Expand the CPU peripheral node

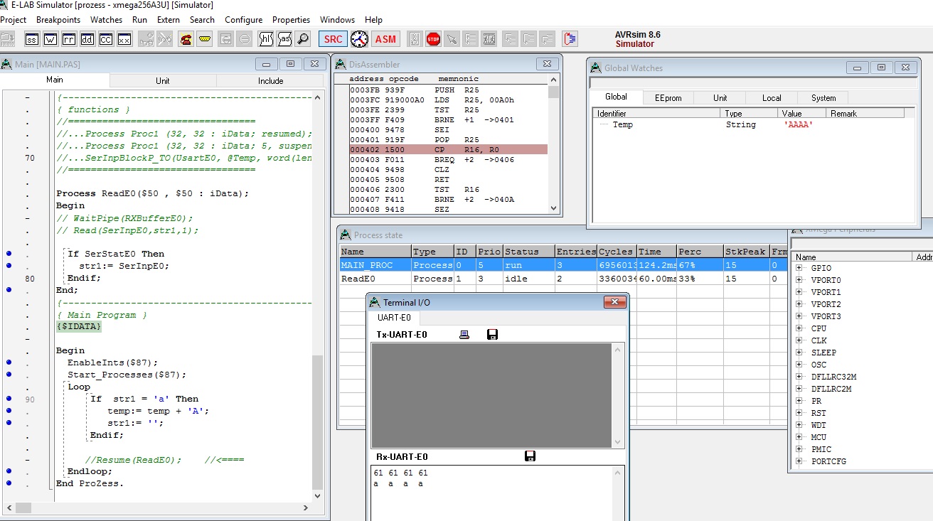pos(799,328)
